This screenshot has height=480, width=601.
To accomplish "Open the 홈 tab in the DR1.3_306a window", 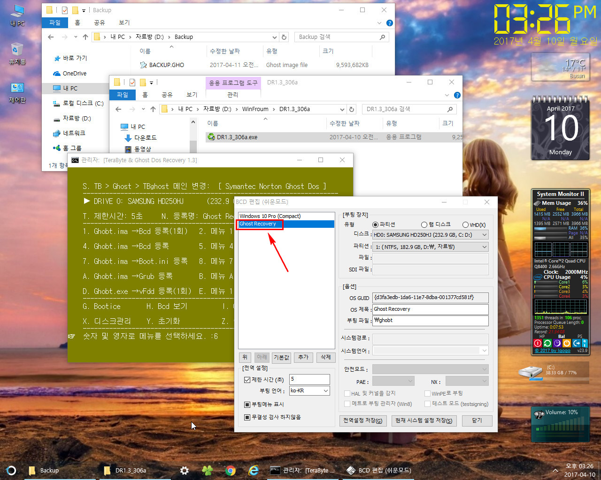I will click(145, 95).
